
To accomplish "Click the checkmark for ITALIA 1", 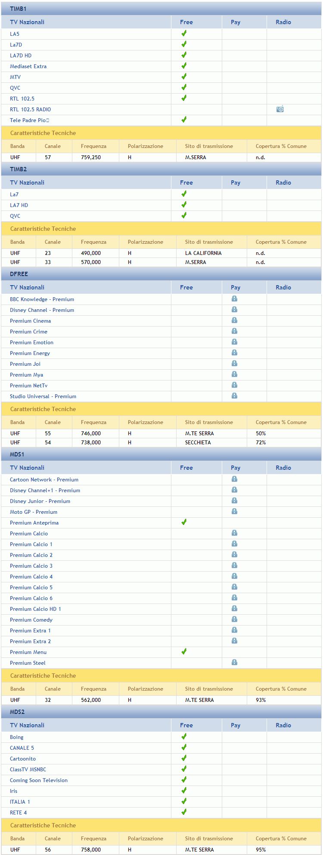I will coord(184,801).
